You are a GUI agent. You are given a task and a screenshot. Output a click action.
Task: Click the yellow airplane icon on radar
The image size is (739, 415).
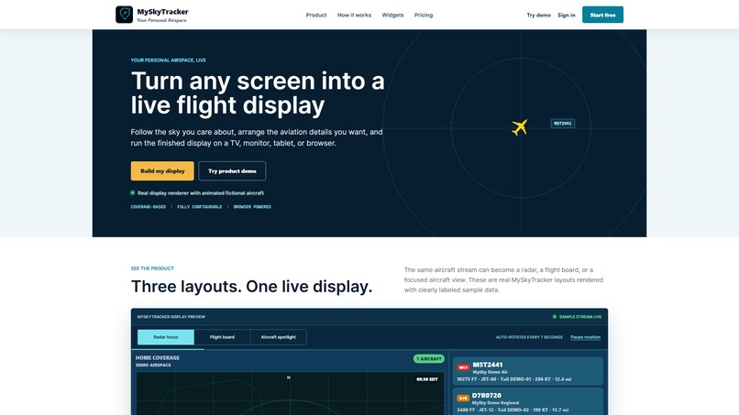[x=519, y=127]
